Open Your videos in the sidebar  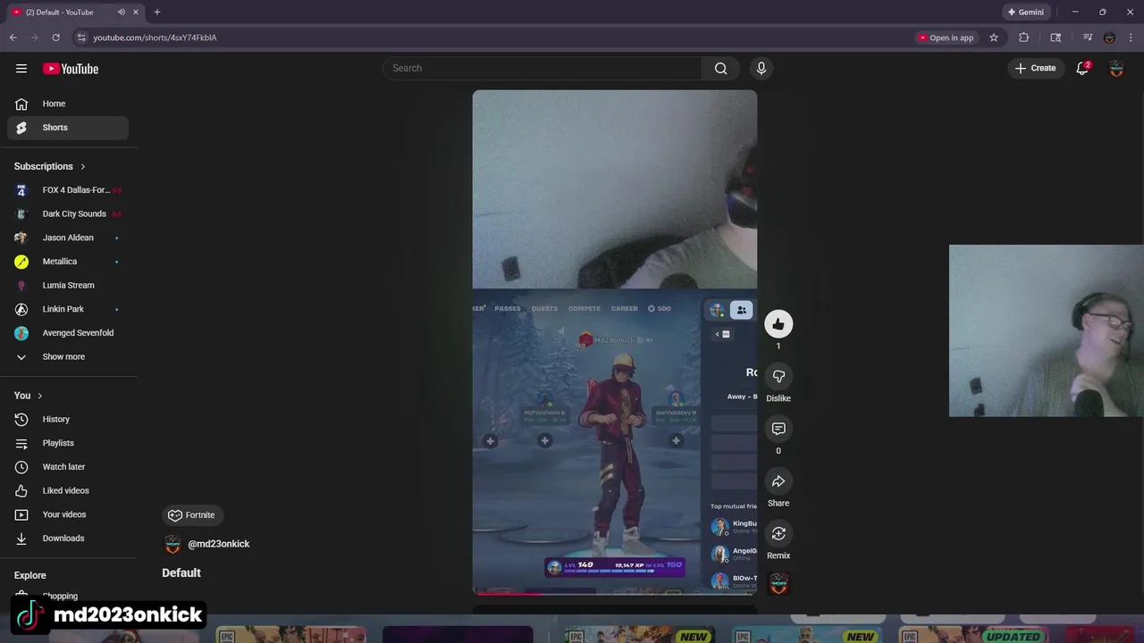pyautogui.click(x=68, y=514)
